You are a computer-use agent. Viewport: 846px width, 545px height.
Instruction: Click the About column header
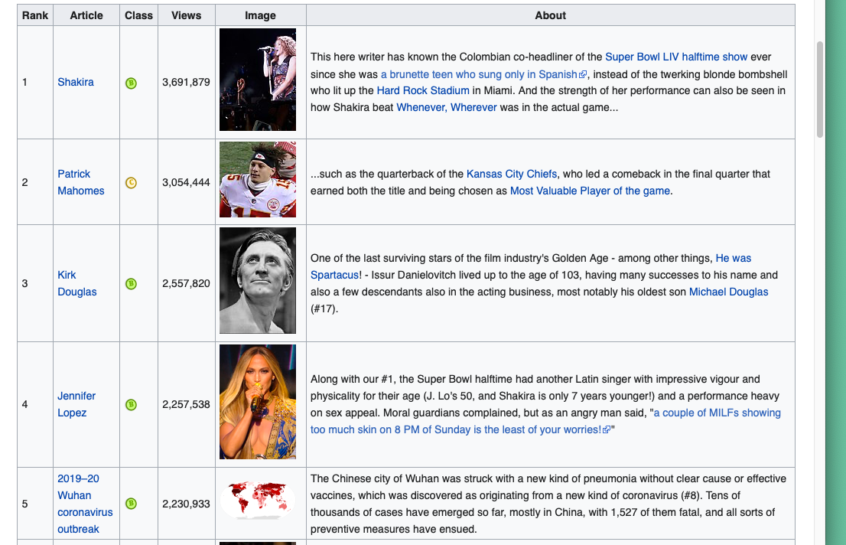click(x=550, y=15)
